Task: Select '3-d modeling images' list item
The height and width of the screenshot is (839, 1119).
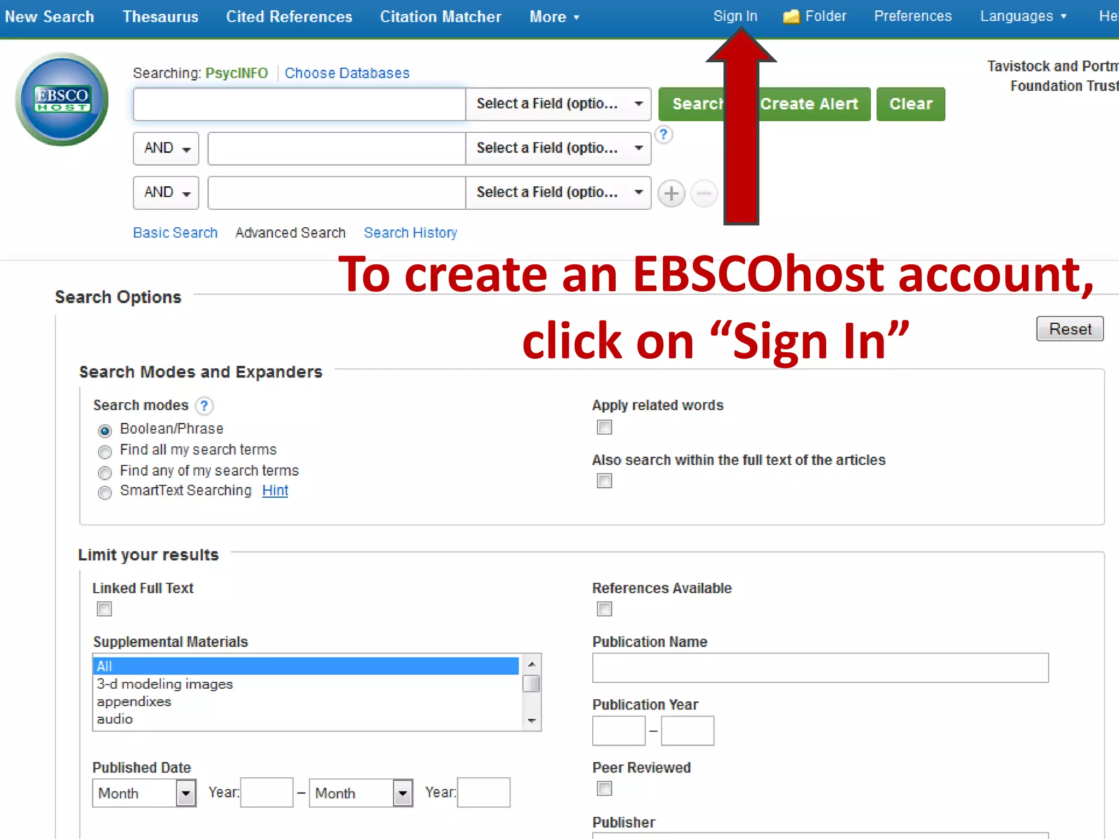Action: click(306, 684)
